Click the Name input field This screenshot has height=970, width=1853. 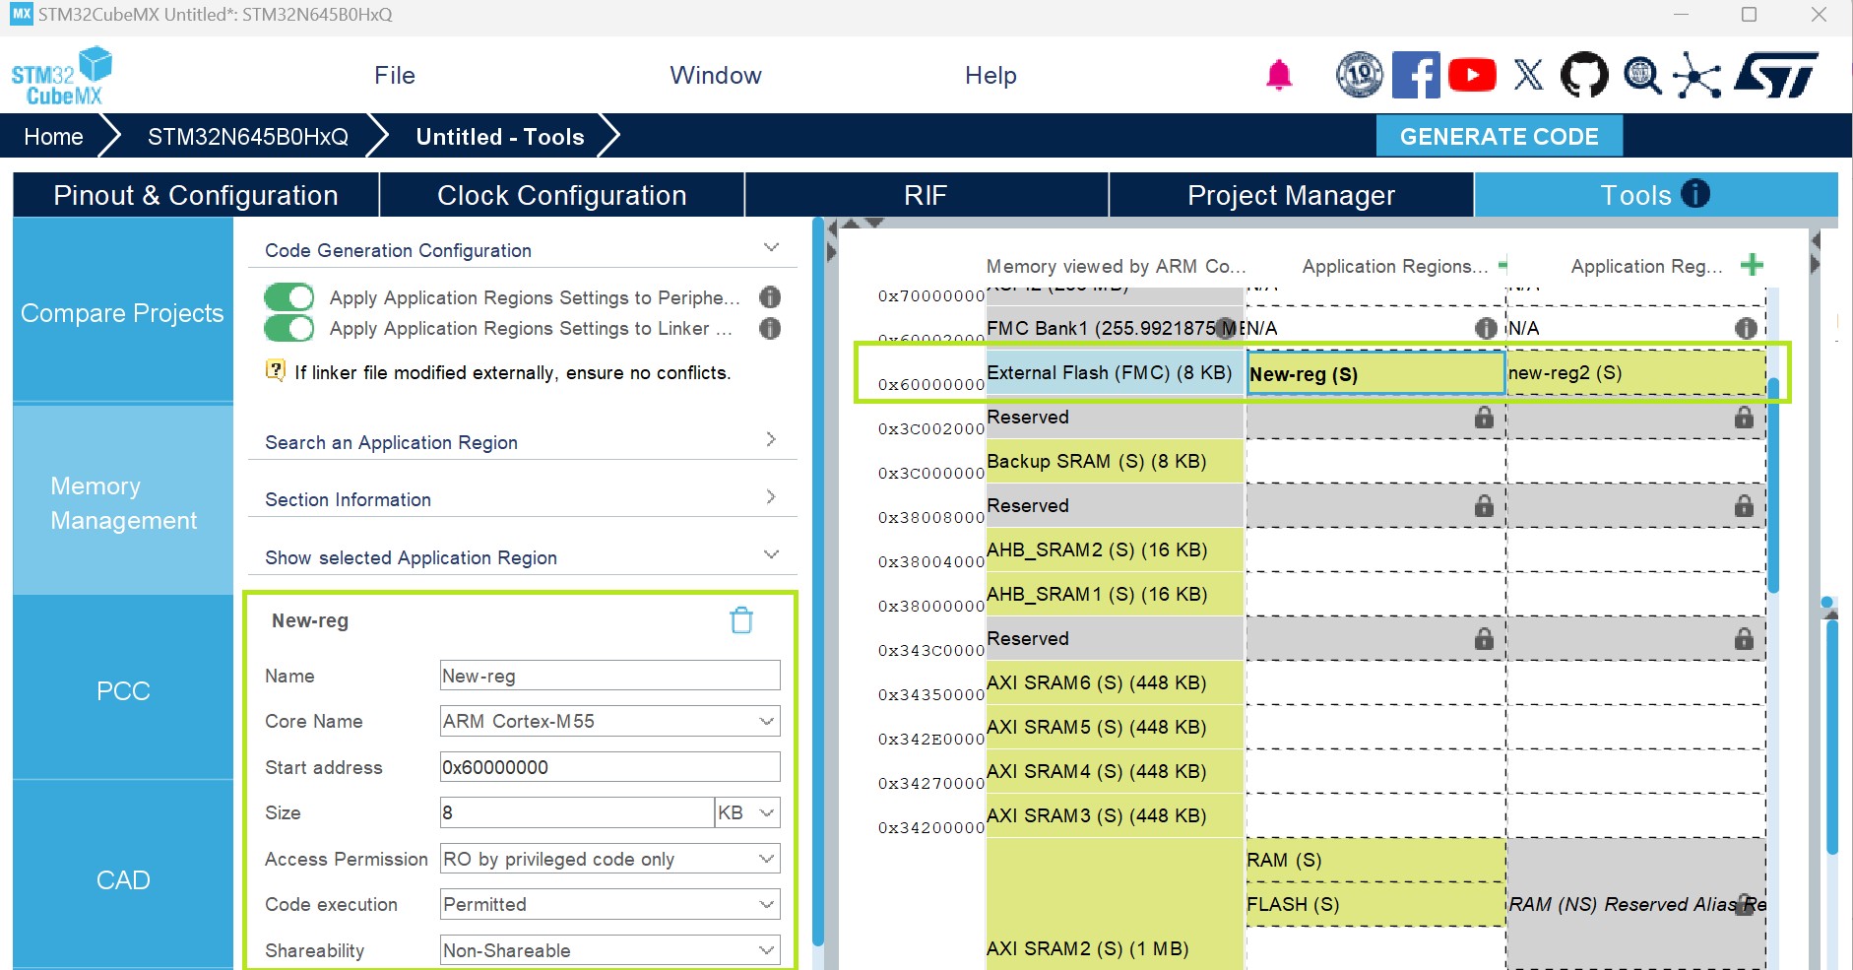pyautogui.click(x=610, y=676)
